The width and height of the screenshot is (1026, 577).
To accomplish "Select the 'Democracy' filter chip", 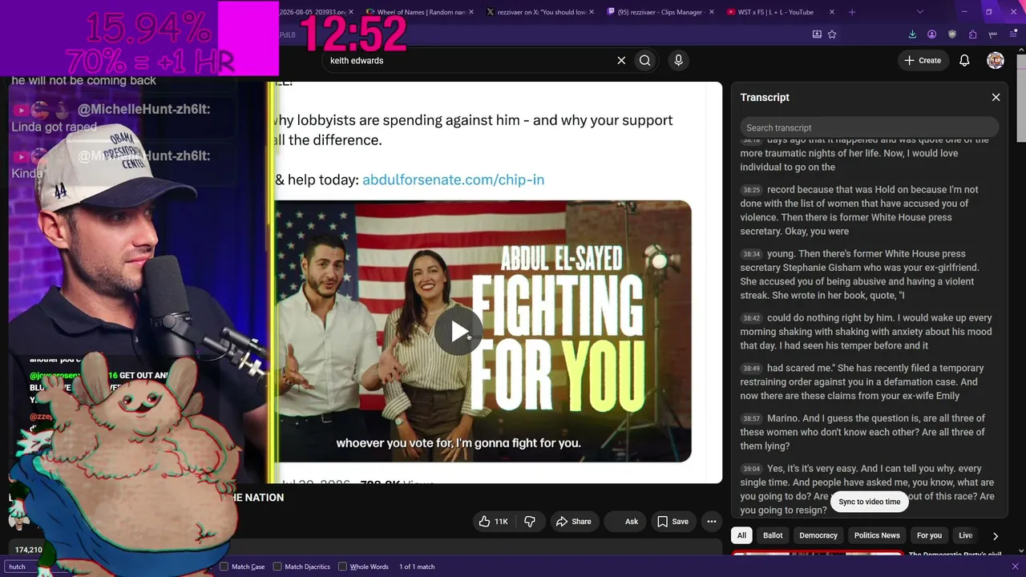I will pyautogui.click(x=818, y=535).
